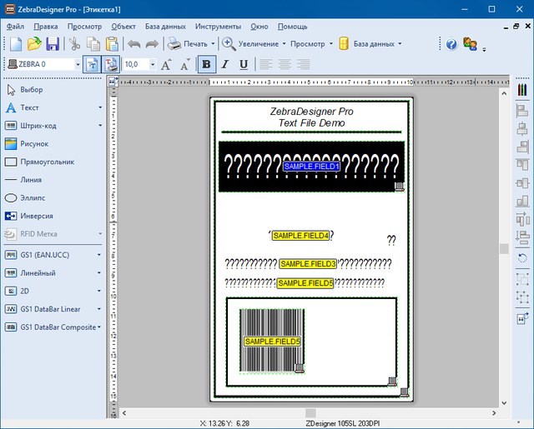The width and height of the screenshot is (534, 429).
Task: Click the scissors Cut icon
Action: [74, 44]
